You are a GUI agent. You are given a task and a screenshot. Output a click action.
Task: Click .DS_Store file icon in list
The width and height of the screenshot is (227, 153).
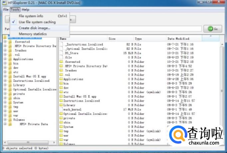point(61,53)
